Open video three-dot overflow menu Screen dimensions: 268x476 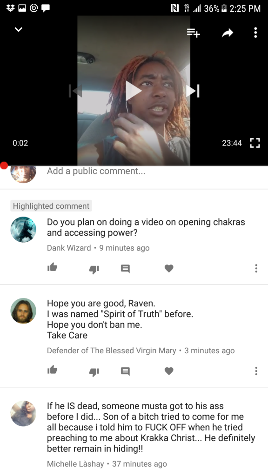pyautogui.click(x=255, y=33)
